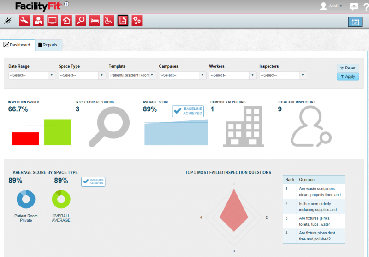Image resolution: width=369 pixels, height=257 pixels.
Task: Click the large Inspections Reporting magnifier graphic
Action: [109, 126]
